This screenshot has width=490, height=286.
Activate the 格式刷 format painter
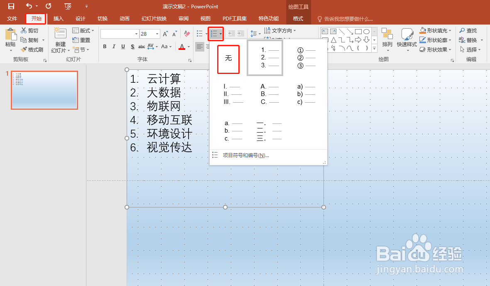tap(32, 49)
